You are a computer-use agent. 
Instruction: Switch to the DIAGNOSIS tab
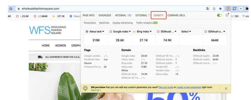[x=105, y=15]
